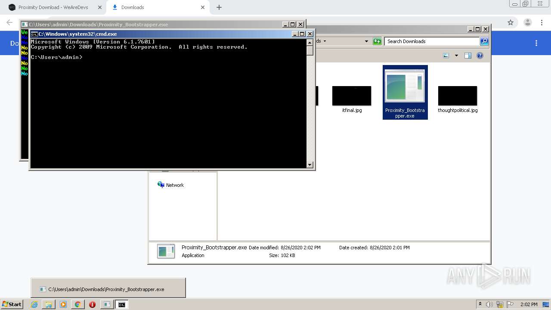Bookmark this page star icon
The height and width of the screenshot is (310, 551).
tap(511, 22)
